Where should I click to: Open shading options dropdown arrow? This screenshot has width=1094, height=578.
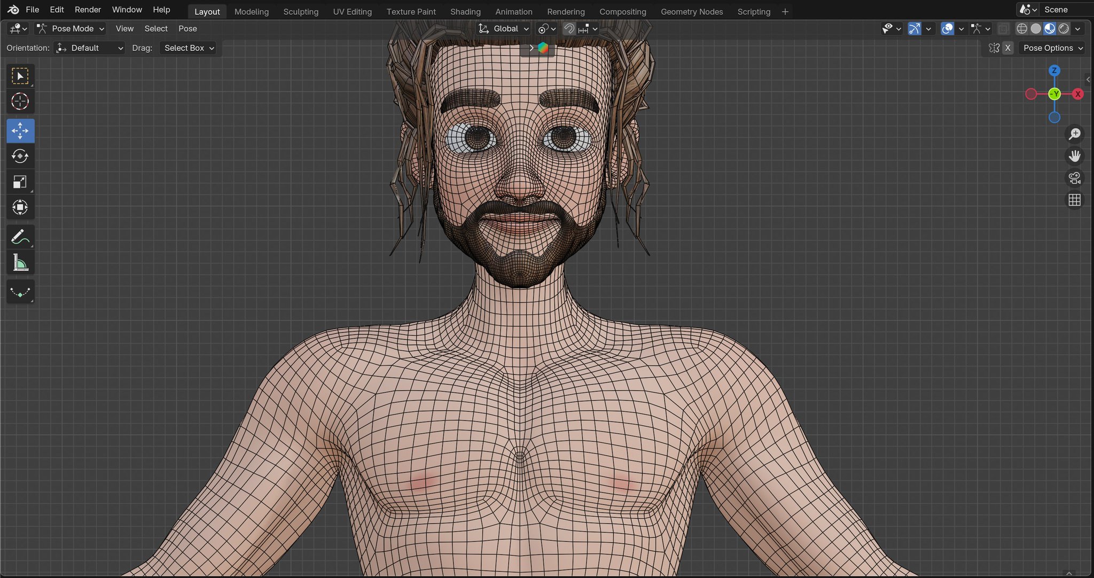tap(1077, 29)
